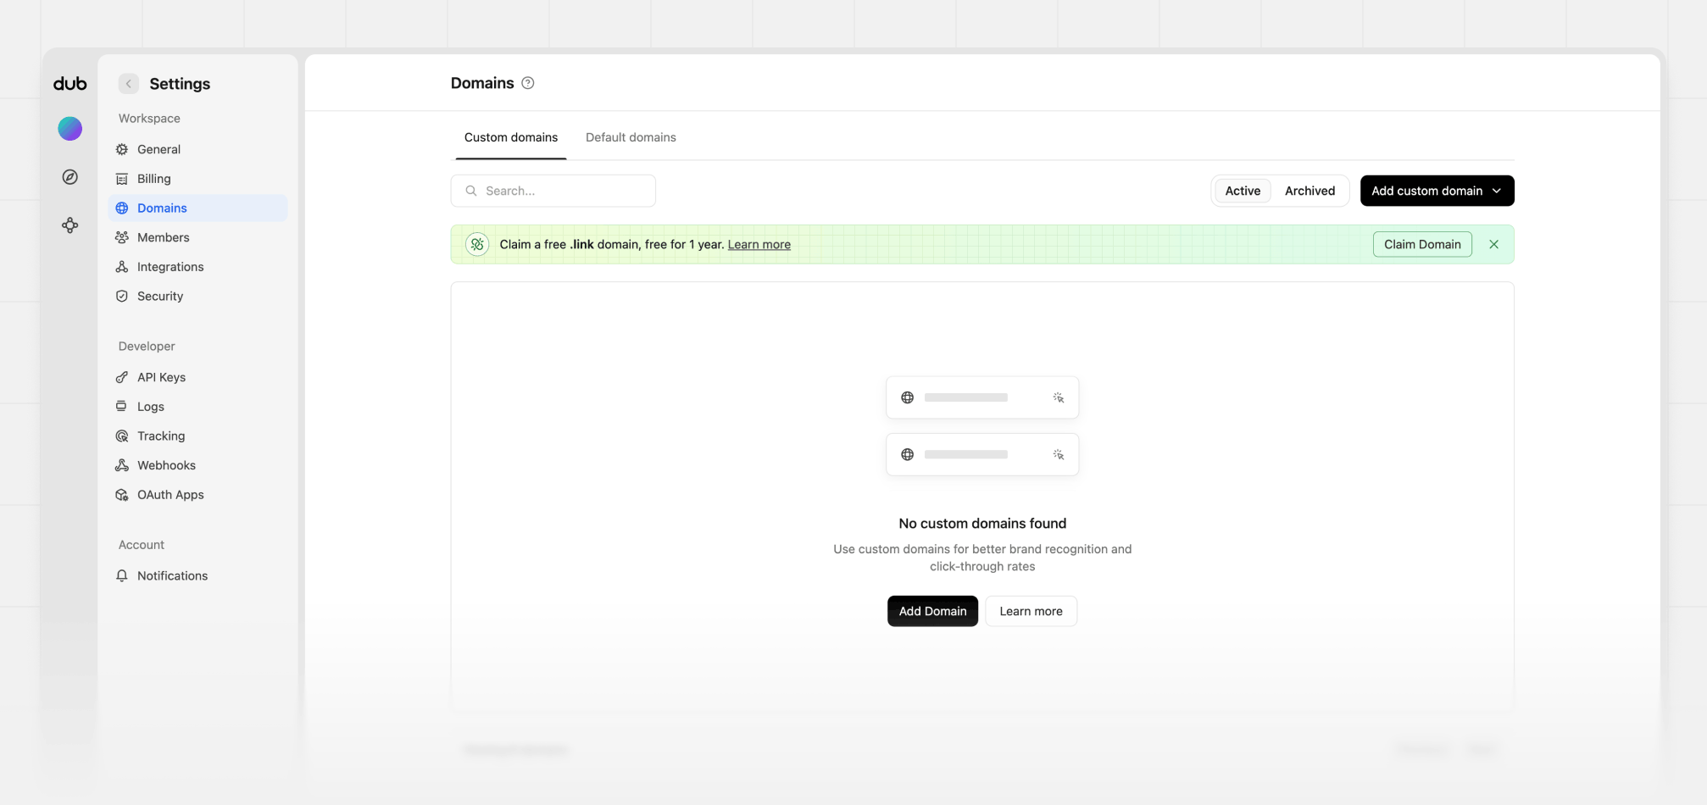The width and height of the screenshot is (1707, 805).
Task: Click the Settings heading text
Action: (180, 83)
